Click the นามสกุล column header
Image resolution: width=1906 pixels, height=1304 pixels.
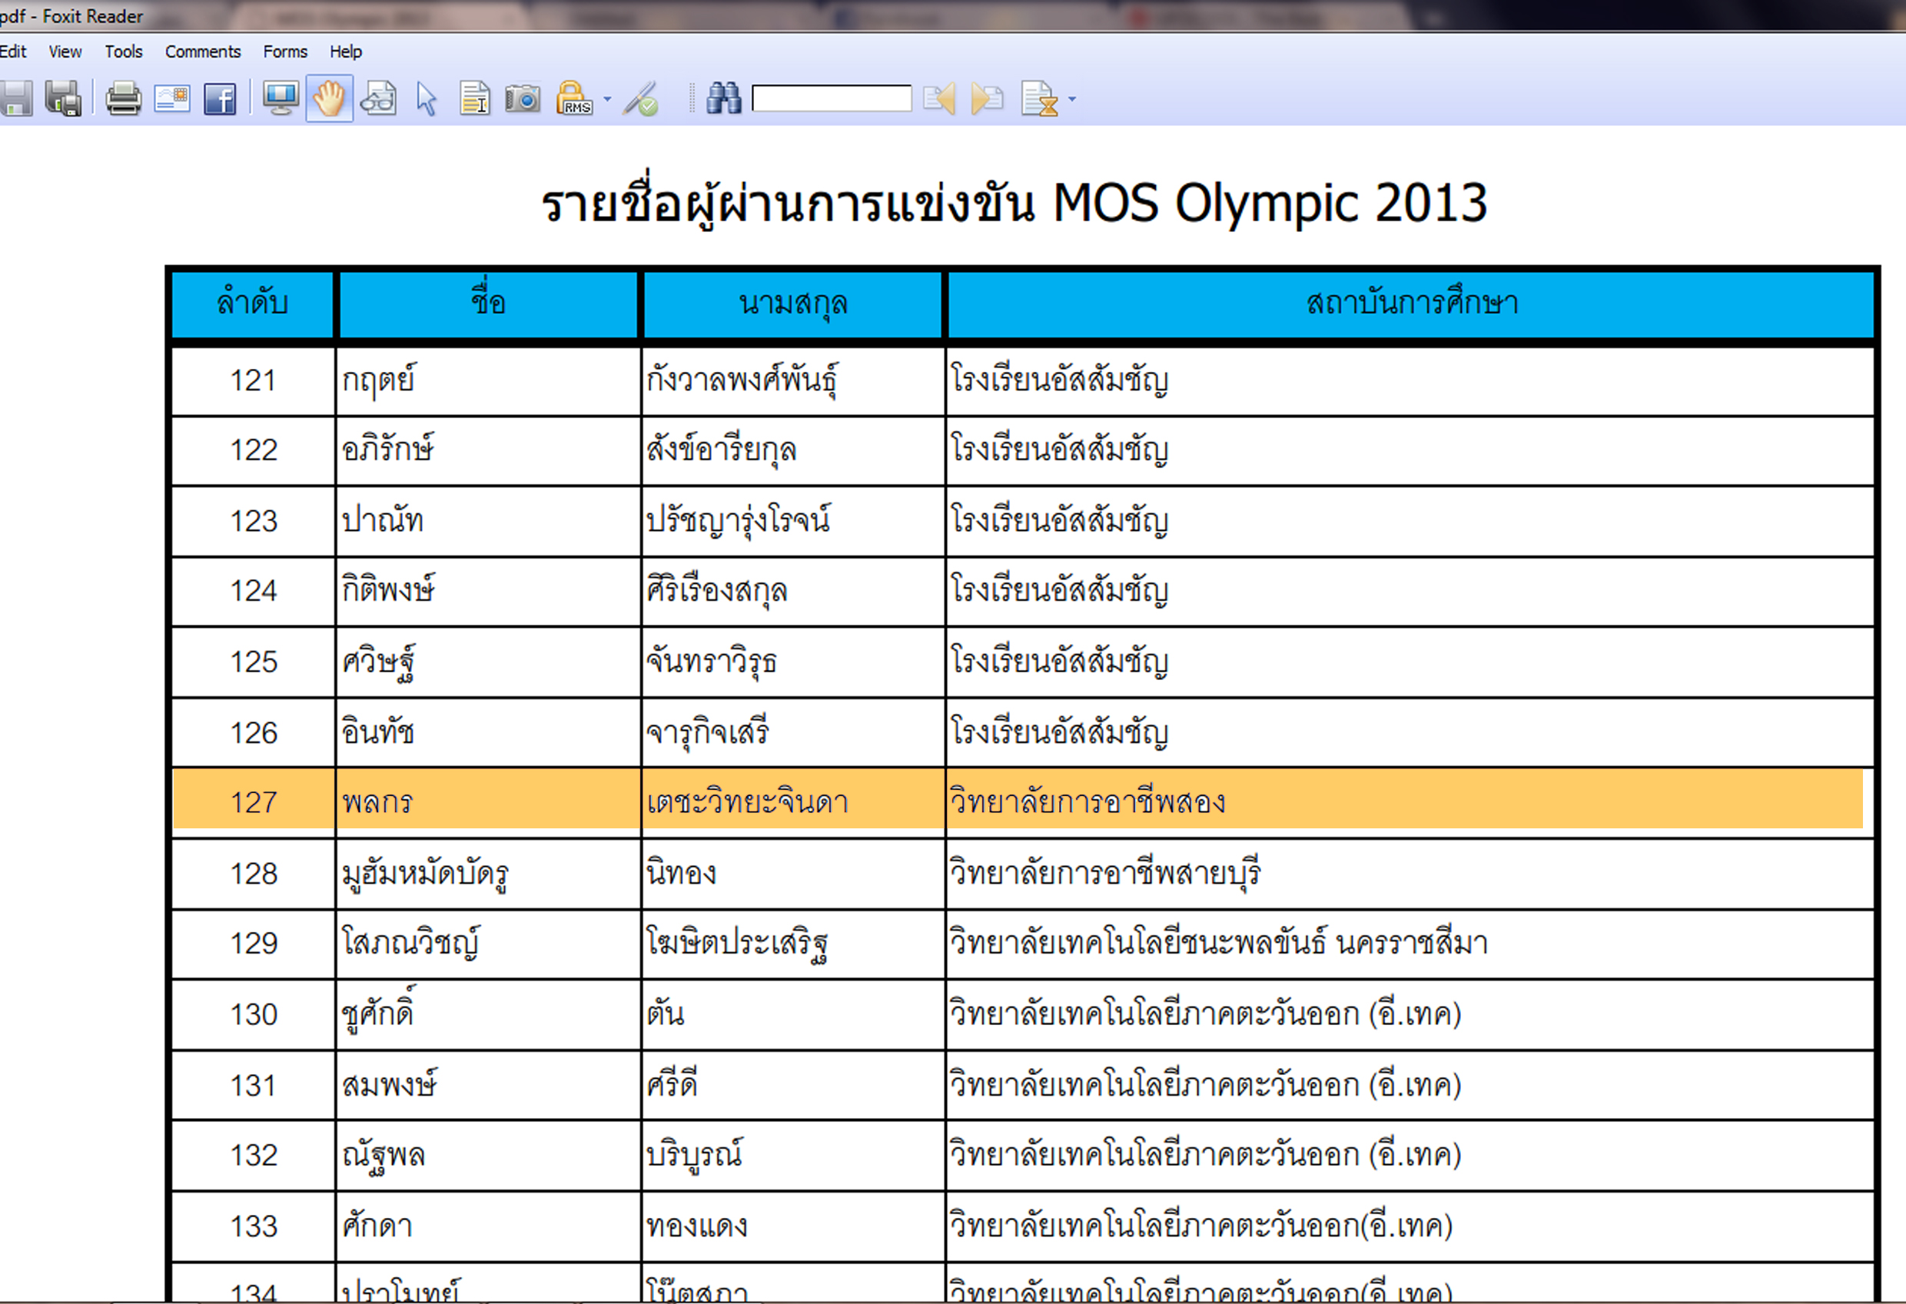click(x=792, y=304)
